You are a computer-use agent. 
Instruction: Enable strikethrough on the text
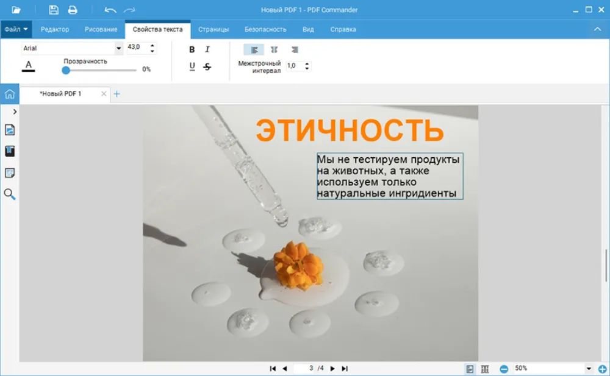point(207,66)
